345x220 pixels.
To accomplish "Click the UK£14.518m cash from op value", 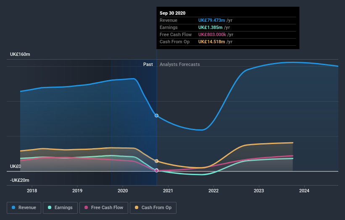I will coord(212,42).
